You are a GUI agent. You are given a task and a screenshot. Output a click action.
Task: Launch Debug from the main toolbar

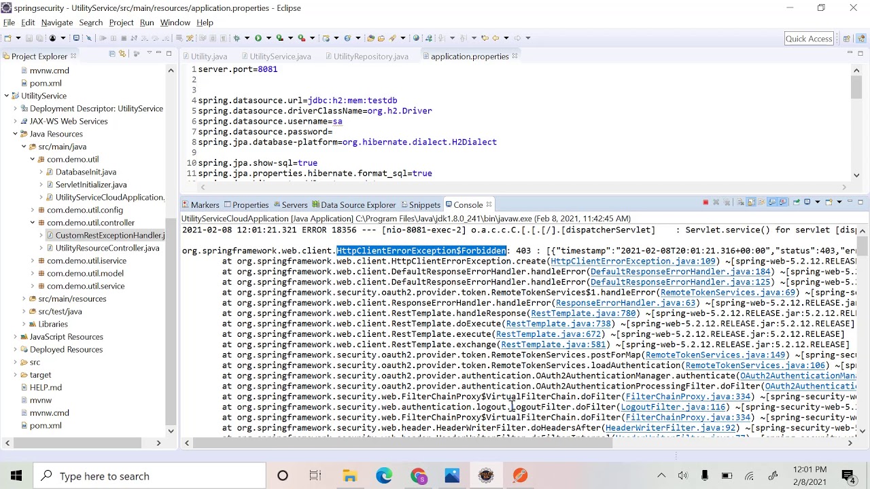[237, 38]
